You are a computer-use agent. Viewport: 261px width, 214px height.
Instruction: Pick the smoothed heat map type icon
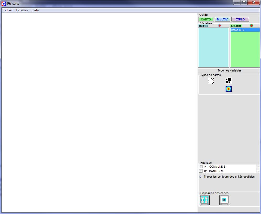tap(228, 89)
